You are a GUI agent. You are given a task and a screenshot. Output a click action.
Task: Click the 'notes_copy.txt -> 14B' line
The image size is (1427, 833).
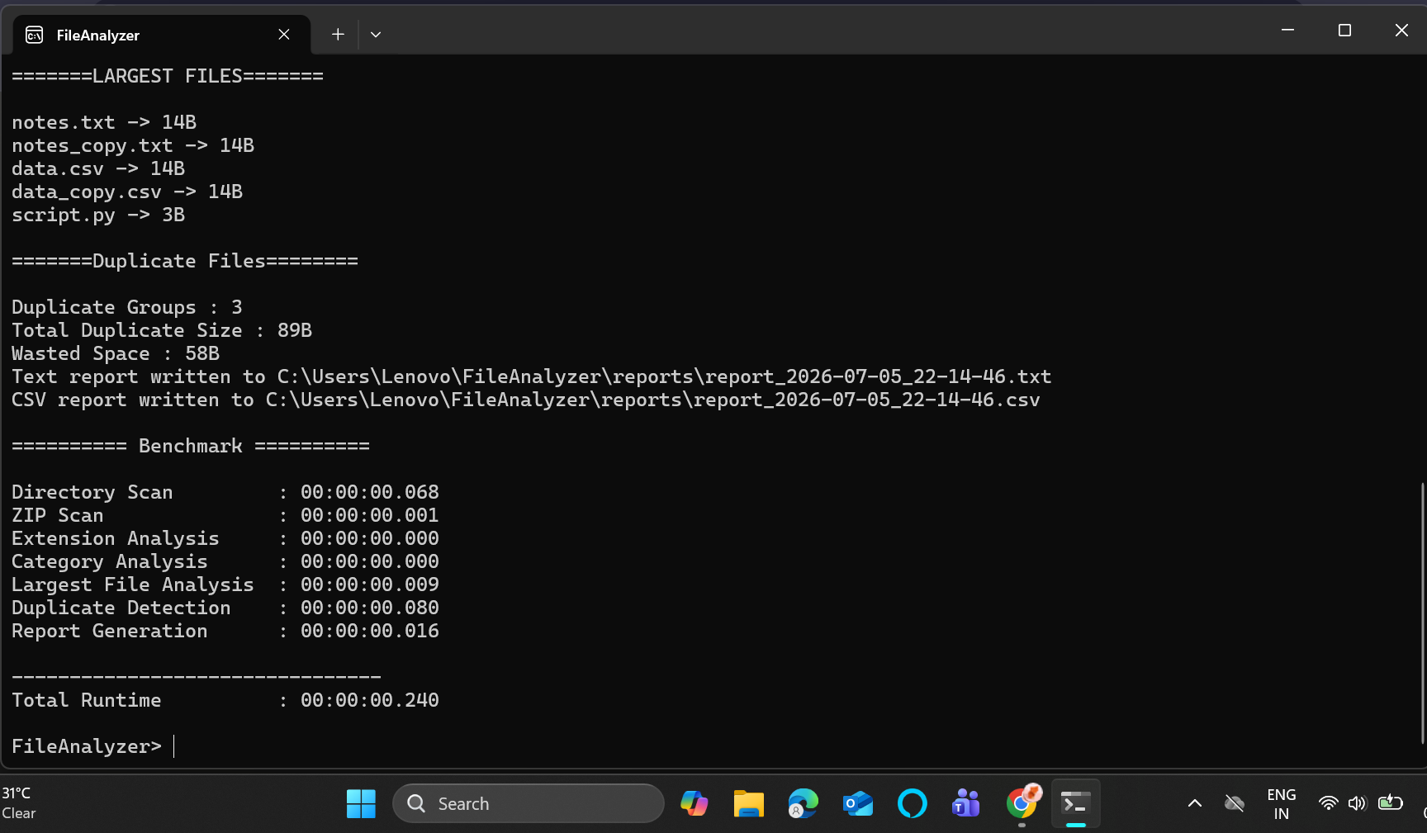tap(133, 145)
